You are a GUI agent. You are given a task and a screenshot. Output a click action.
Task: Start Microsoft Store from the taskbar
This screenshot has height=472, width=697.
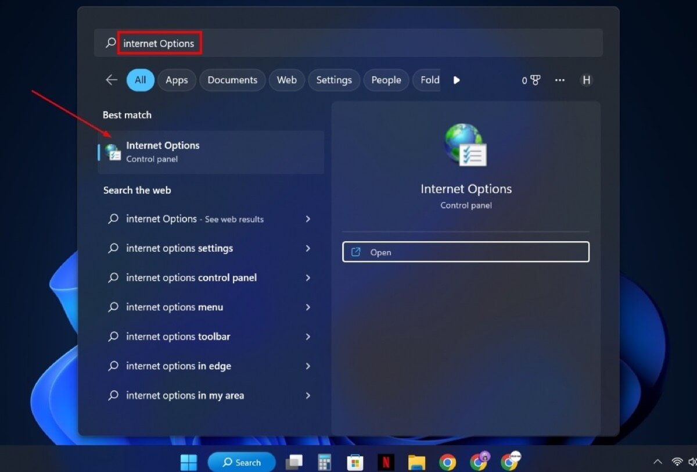coord(355,462)
